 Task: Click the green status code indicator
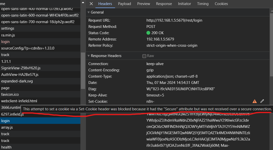tap(148, 33)
